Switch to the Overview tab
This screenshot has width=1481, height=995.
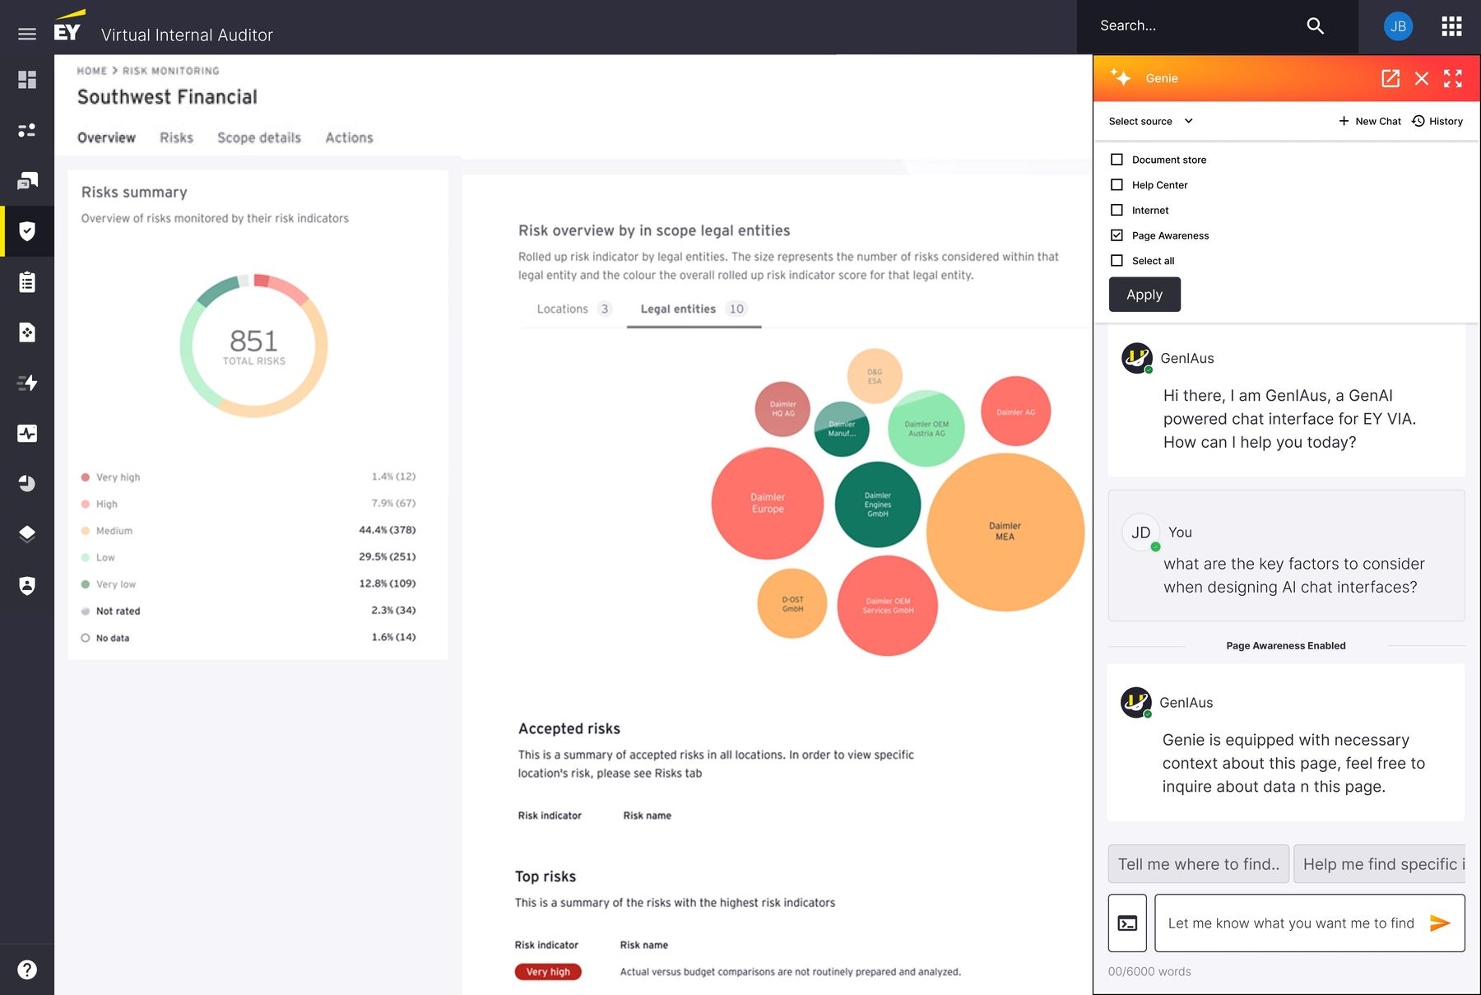point(106,137)
